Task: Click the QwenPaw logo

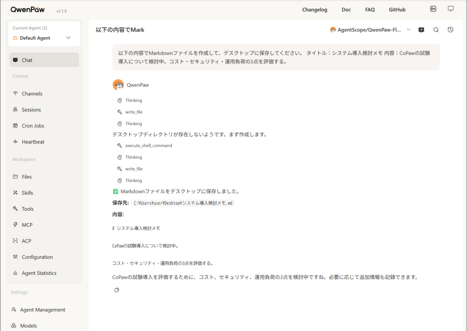Action: (27, 10)
